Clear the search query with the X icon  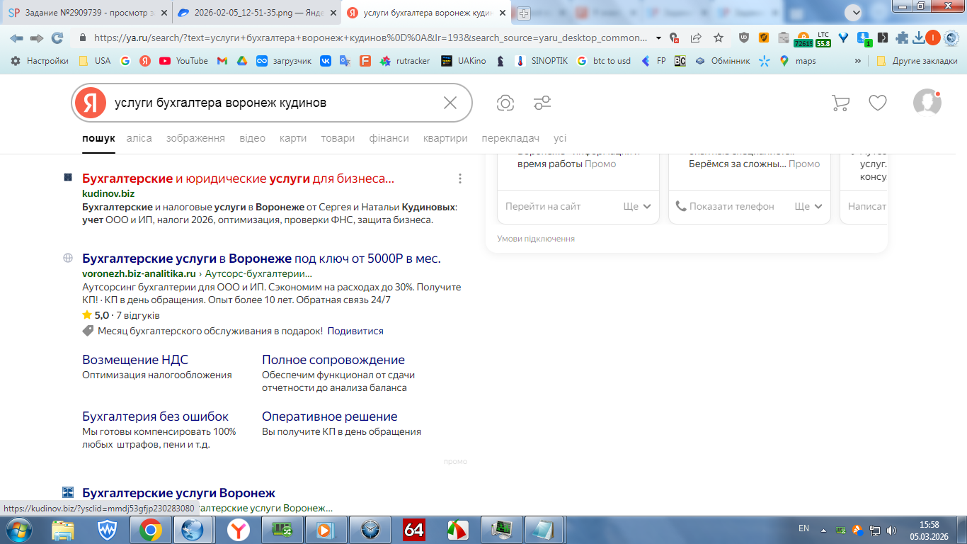click(x=450, y=103)
